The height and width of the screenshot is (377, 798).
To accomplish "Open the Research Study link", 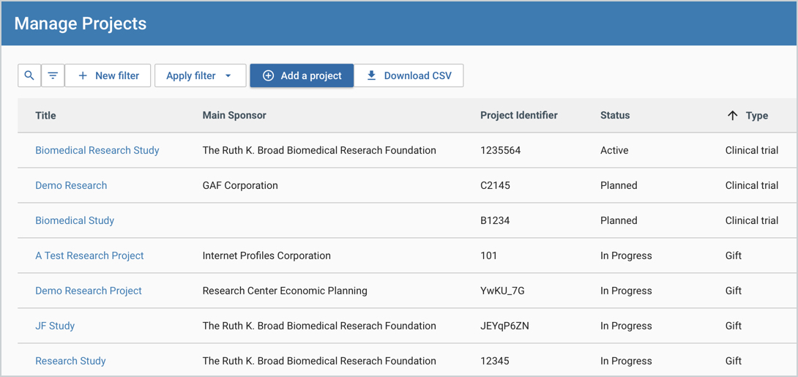I will [x=70, y=361].
